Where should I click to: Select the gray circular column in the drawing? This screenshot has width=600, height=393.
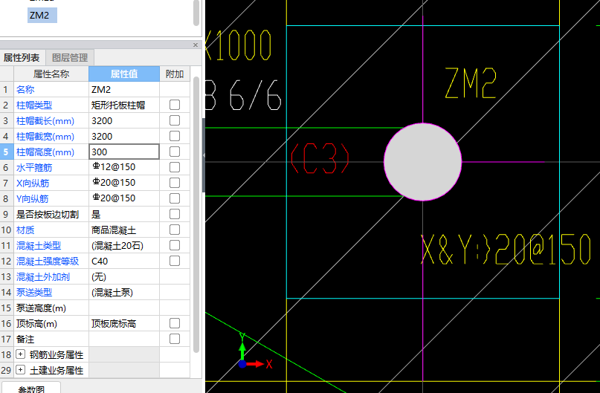tap(423, 162)
